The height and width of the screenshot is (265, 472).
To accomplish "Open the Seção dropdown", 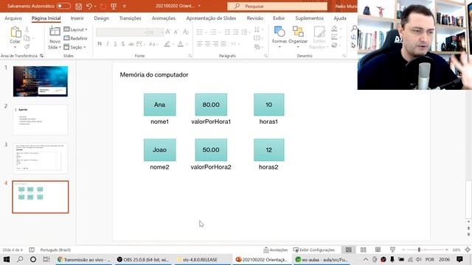I will click(x=75, y=47).
